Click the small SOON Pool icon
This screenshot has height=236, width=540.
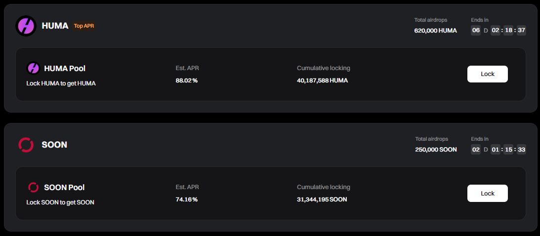[x=33, y=187]
